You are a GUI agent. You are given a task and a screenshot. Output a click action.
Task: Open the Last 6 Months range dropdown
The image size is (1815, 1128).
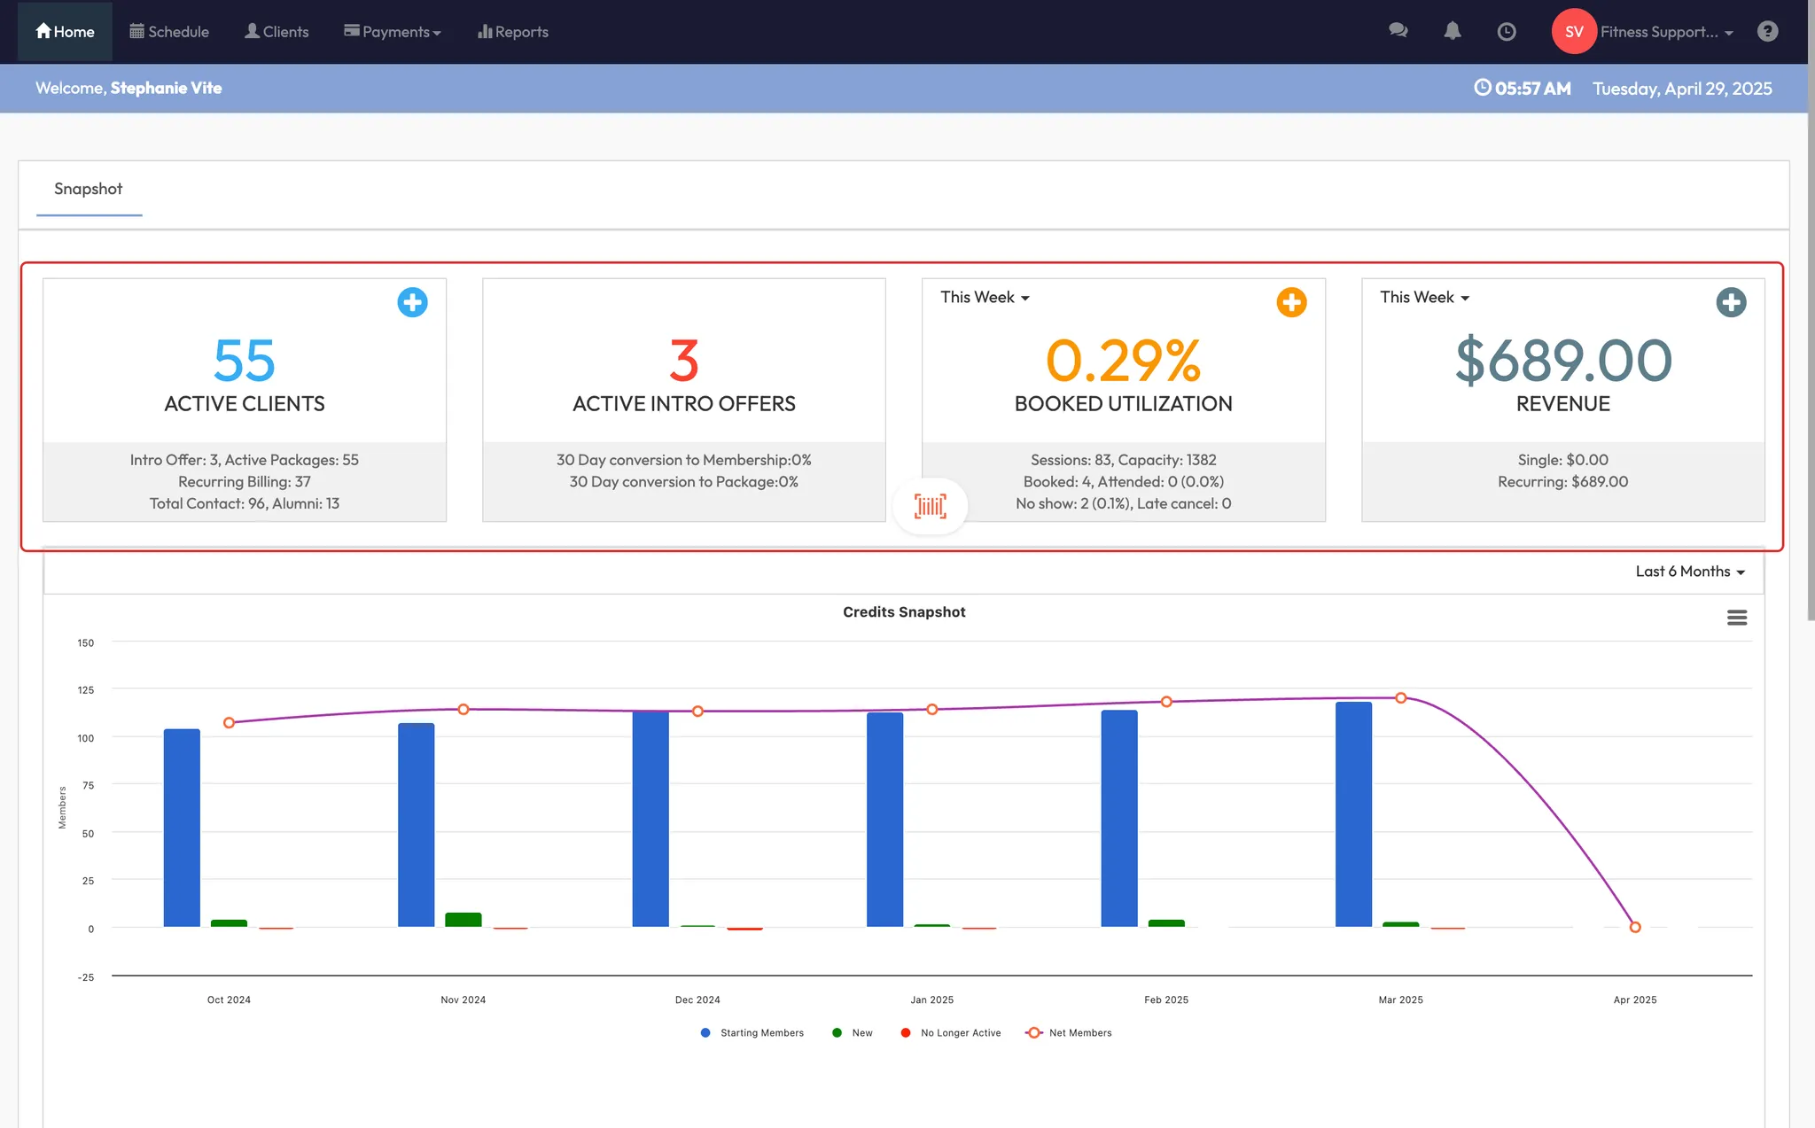pyautogui.click(x=1690, y=572)
